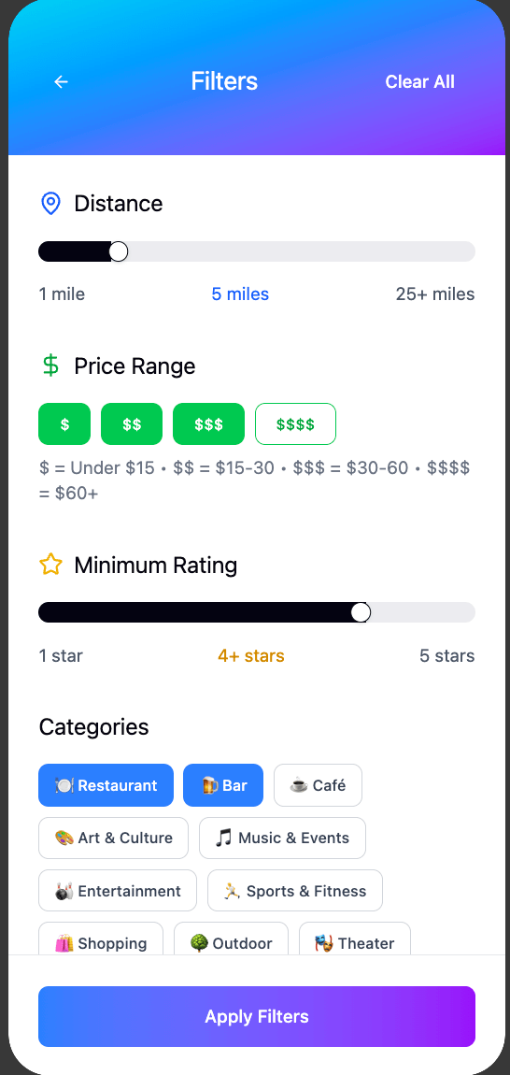Click the Distance slider handle
The height and width of the screenshot is (1075, 510).
click(119, 251)
